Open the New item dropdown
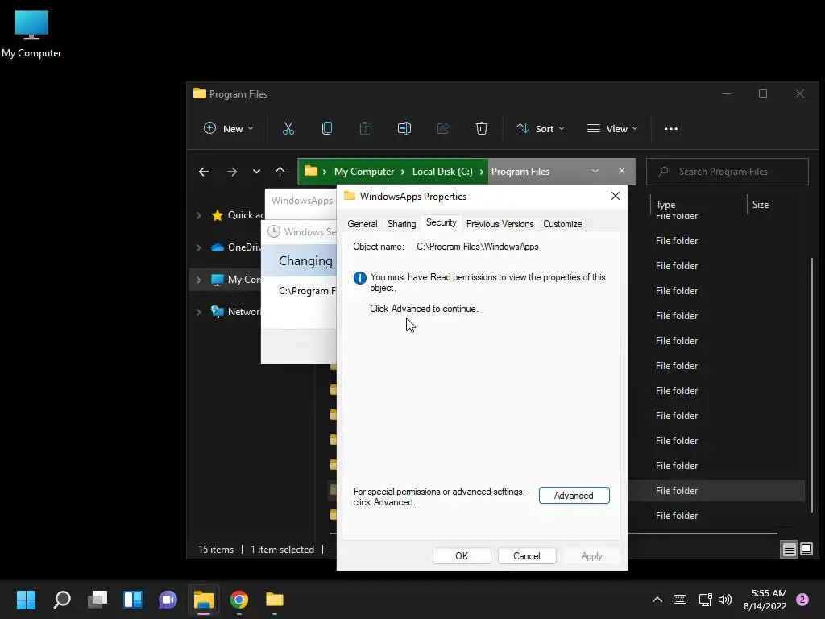This screenshot has height=619, width=825. 228,128
